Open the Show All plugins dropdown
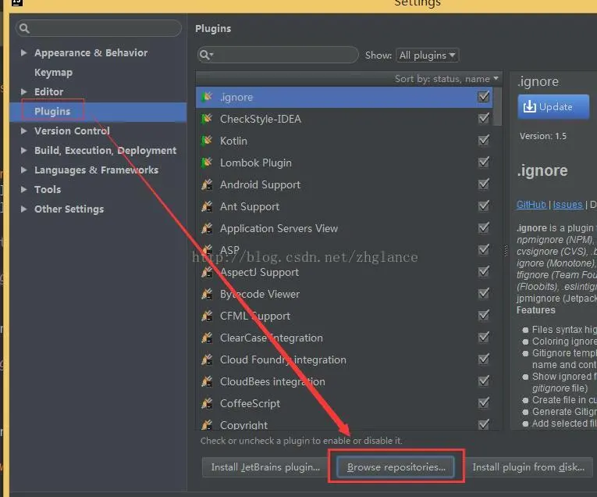Image resolution: width=597 pixels, height=497 pixels. [427, 55]
